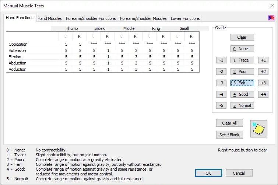Image resolution: width=278 pixels, height=185 pixels.
Task: Click the -2 grade modifier
Action: [x=221, y=71]
